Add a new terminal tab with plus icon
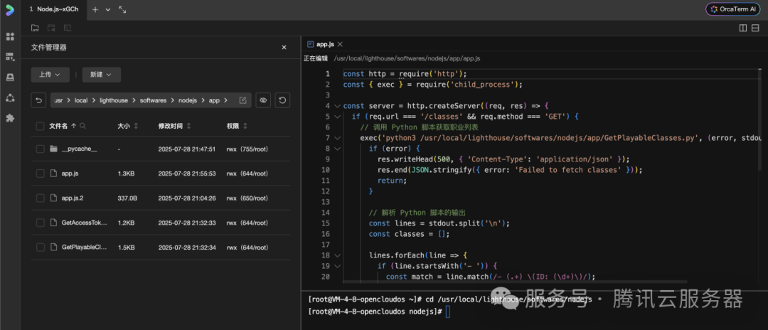The image size is (768, 330). tap(95, 9)
